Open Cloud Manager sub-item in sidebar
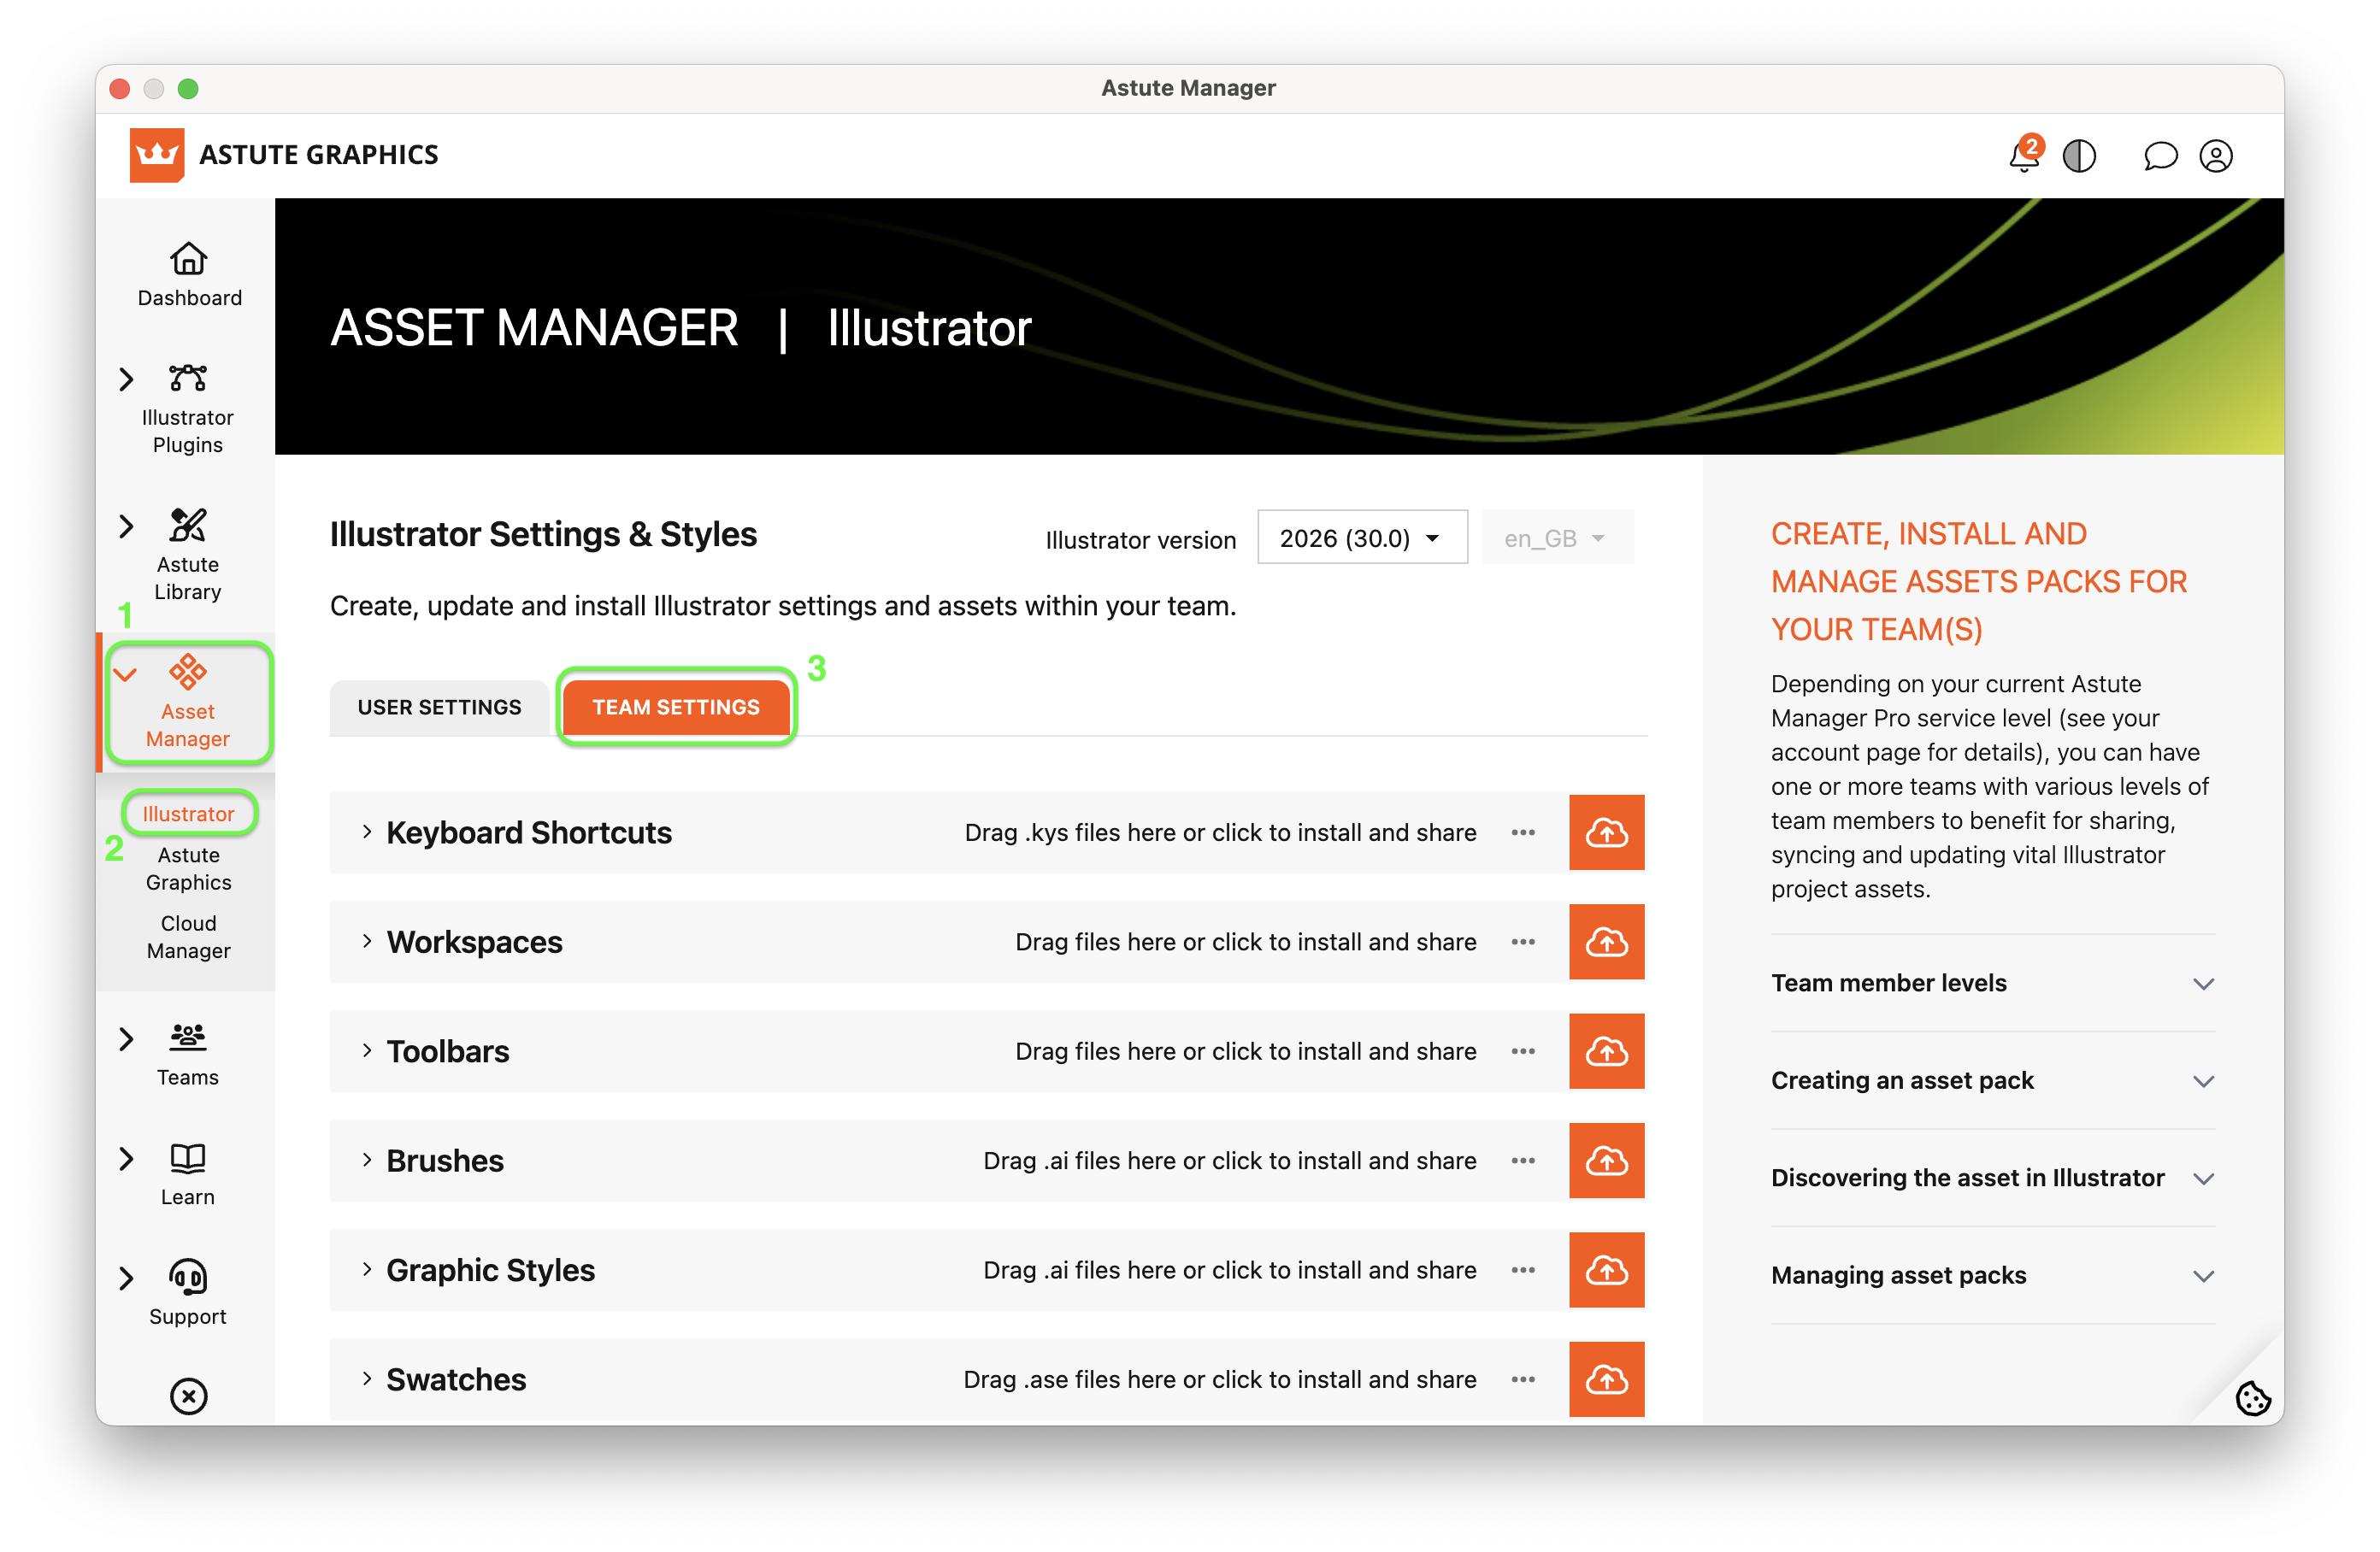Image resolution: width=2380 pixels, height=1552 pixels. (x=188, y=937)
